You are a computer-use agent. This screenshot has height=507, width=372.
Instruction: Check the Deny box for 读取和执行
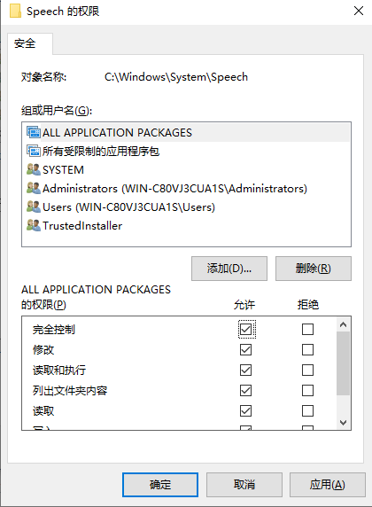(307, 370)
